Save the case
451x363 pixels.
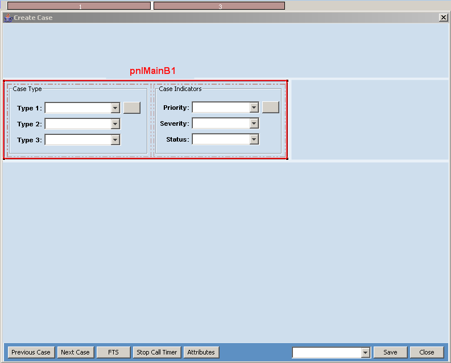point(390,352)
